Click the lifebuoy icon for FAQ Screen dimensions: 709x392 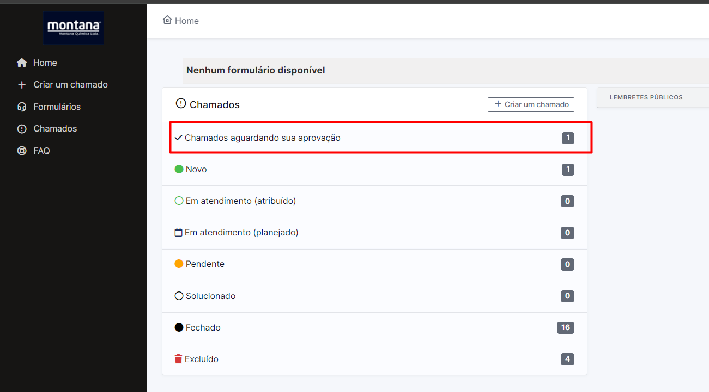[22, 151]
